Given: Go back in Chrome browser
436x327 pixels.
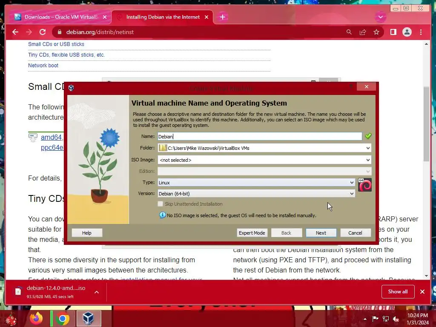Looking at the screenshot, I should (x=15, y=32).
